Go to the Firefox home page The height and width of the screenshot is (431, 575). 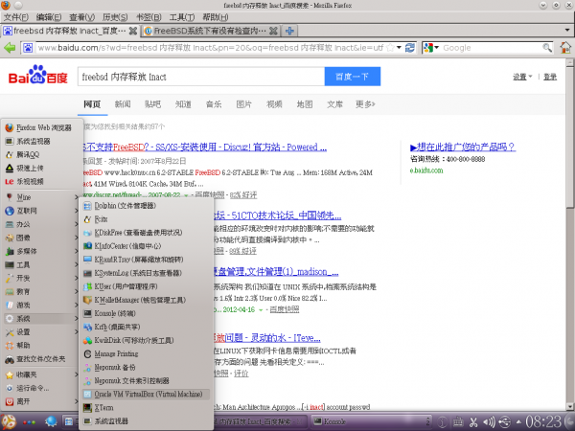click(x=565, y=47)
